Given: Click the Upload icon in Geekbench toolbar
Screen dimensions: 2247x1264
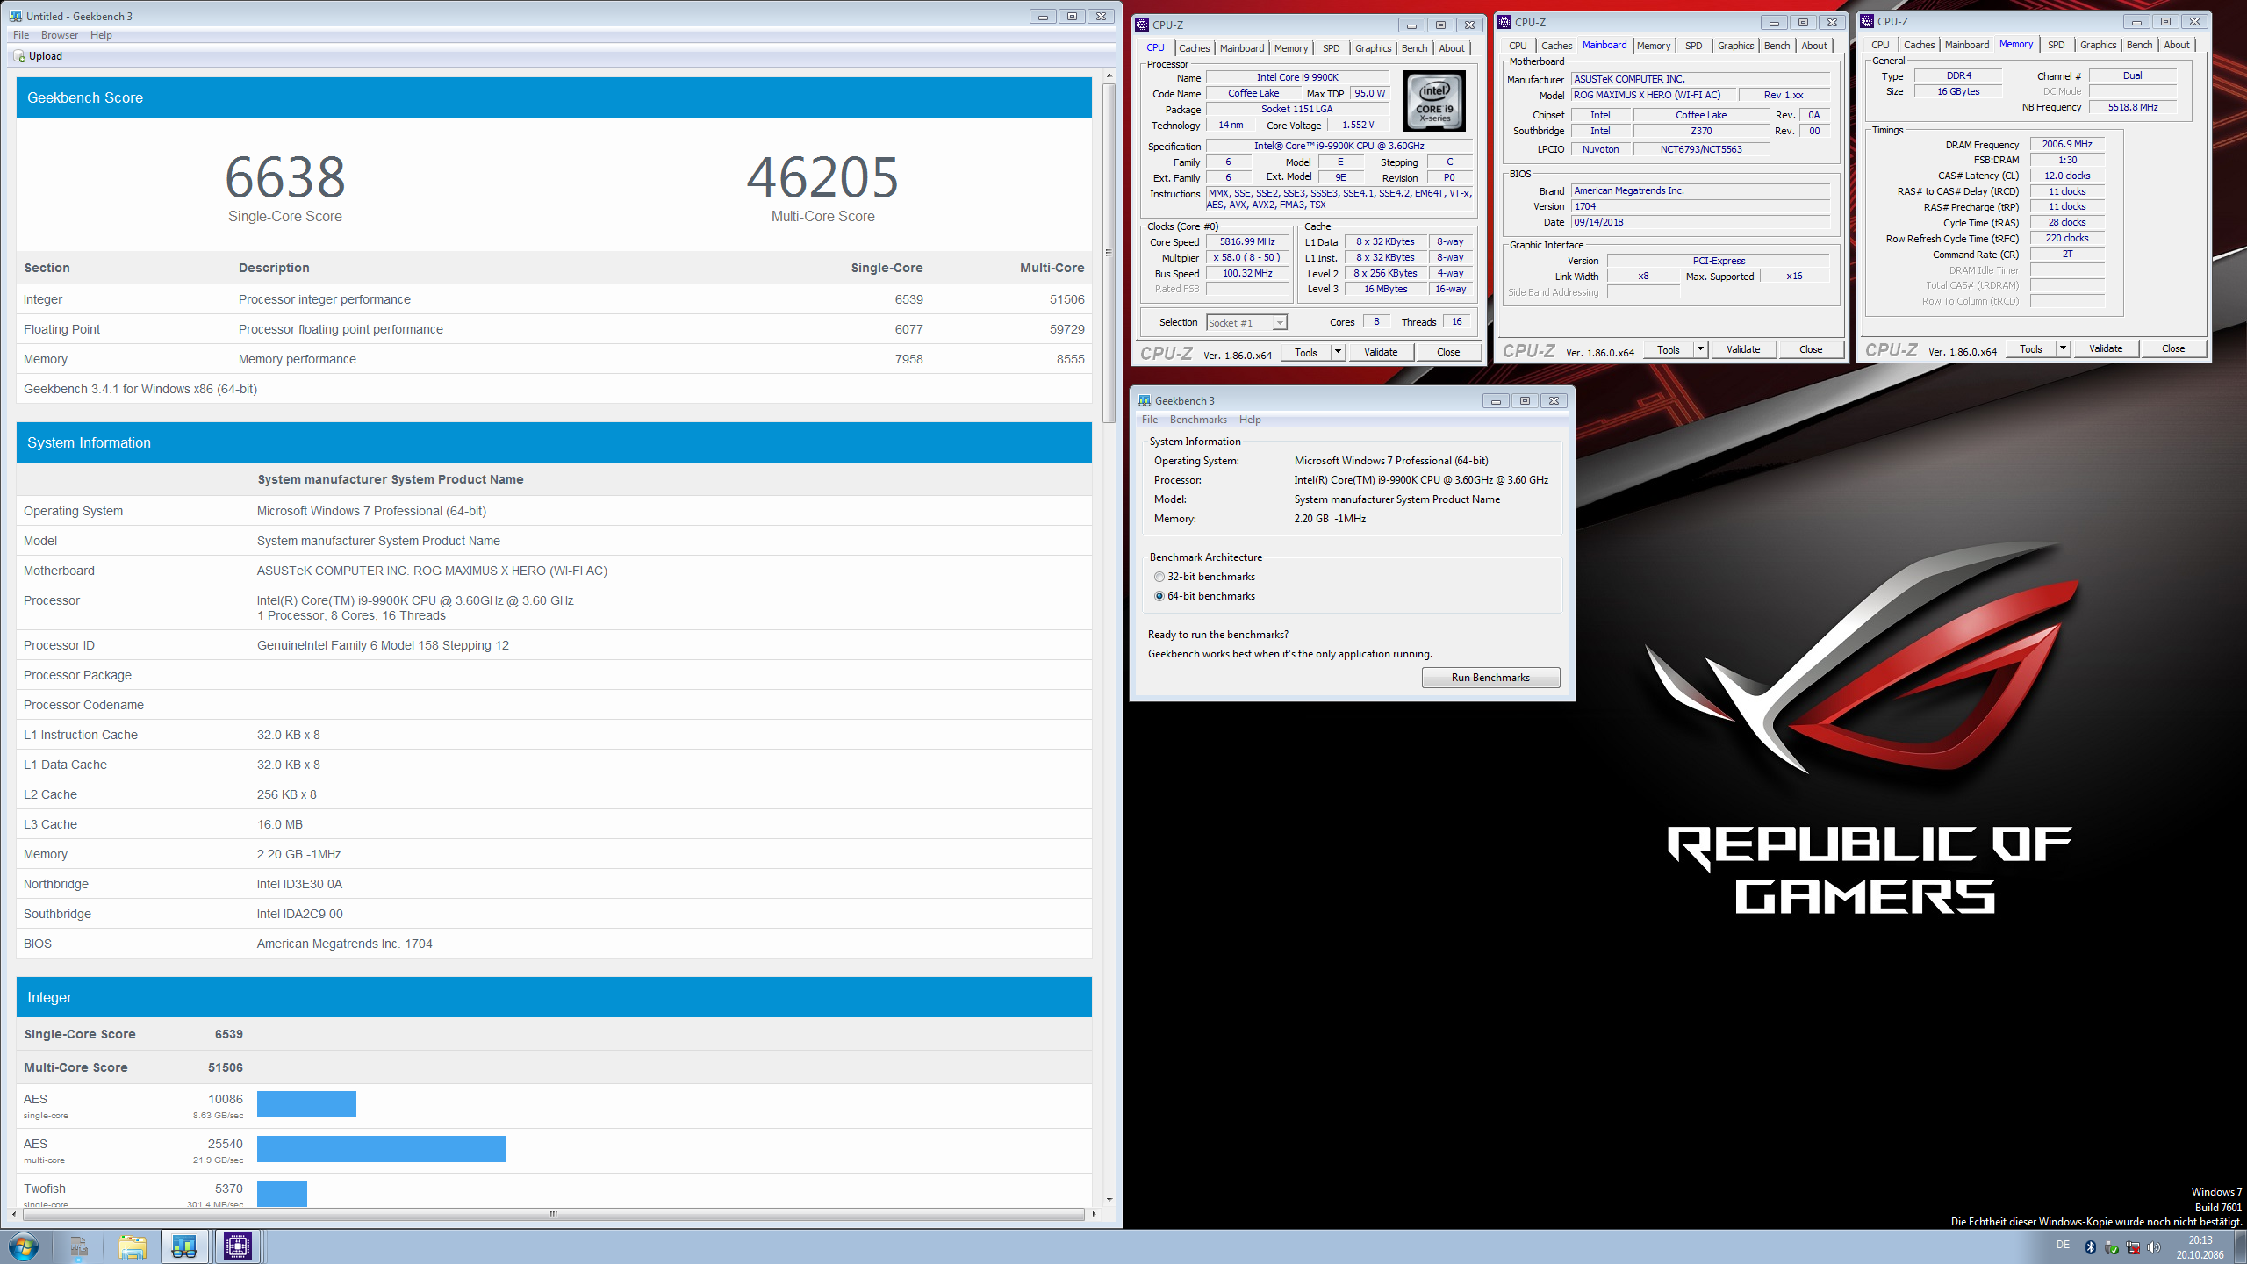Looking at the screenshot, I should coord(19,56).
